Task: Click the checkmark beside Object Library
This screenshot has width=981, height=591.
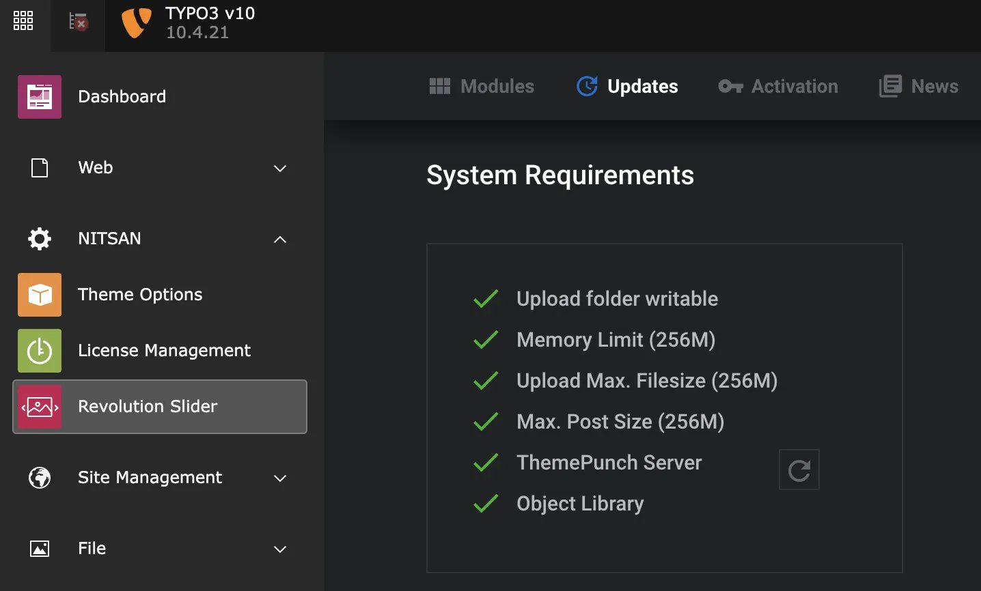Action: point(486,504)
